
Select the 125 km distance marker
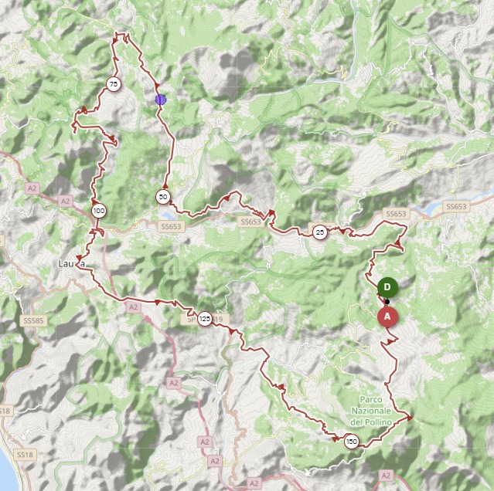(x=205, y=319)
